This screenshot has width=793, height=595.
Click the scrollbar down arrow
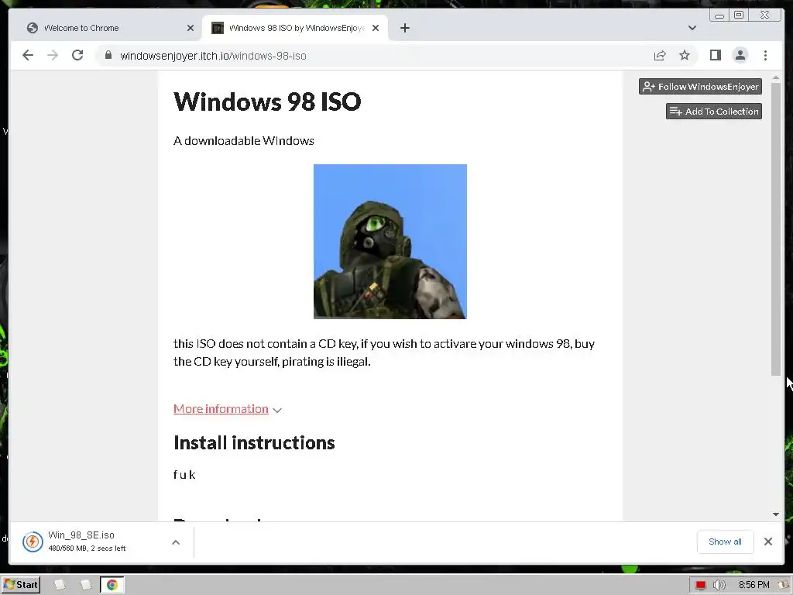(776, 514)
